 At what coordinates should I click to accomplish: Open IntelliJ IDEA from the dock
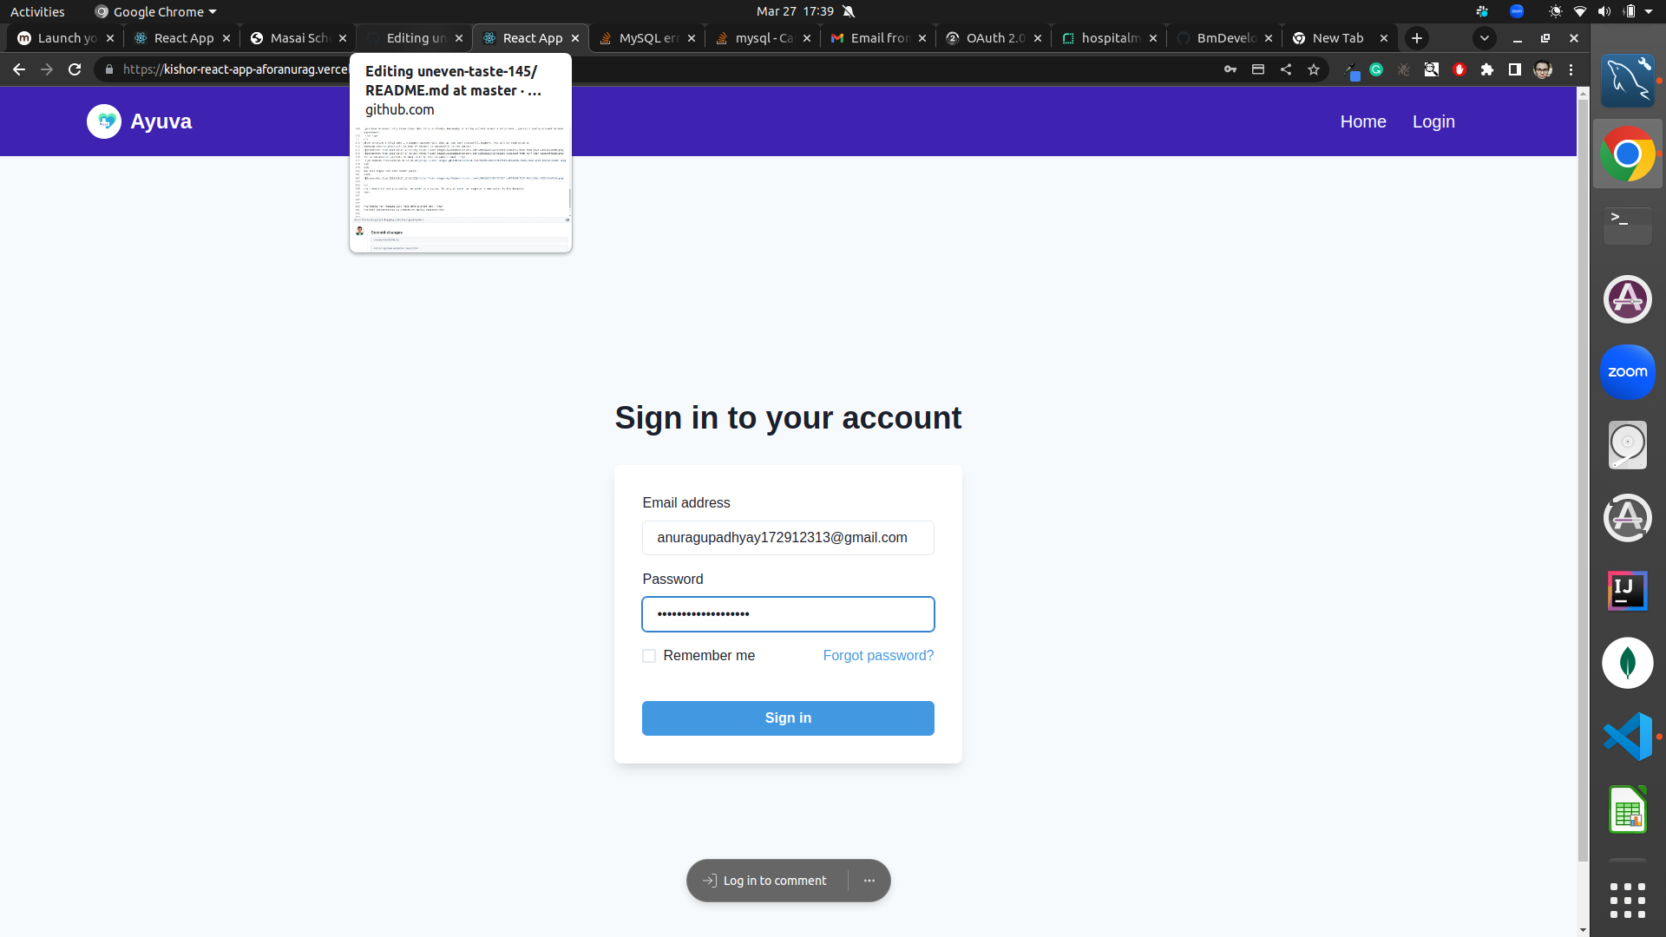tap(1628, 590)
